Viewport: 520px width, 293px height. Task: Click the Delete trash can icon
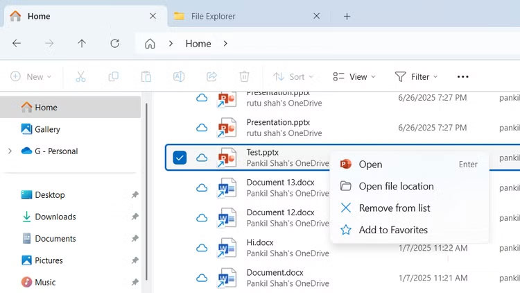tap(244, 76)
